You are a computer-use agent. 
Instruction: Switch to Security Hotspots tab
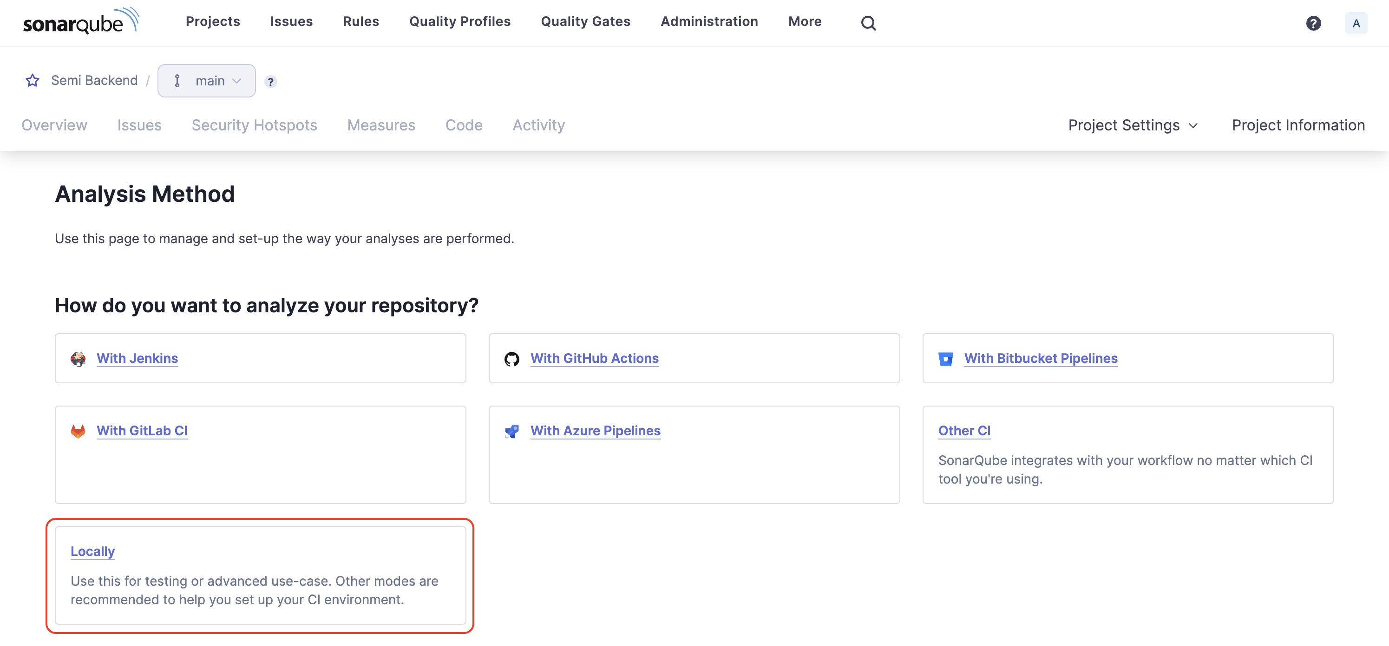pyautogui.click(x=254, y=125)
